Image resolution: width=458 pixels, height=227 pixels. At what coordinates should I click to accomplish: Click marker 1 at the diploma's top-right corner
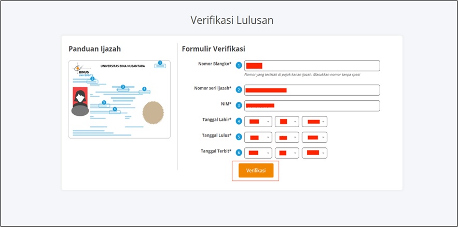[x=160, y=63]
